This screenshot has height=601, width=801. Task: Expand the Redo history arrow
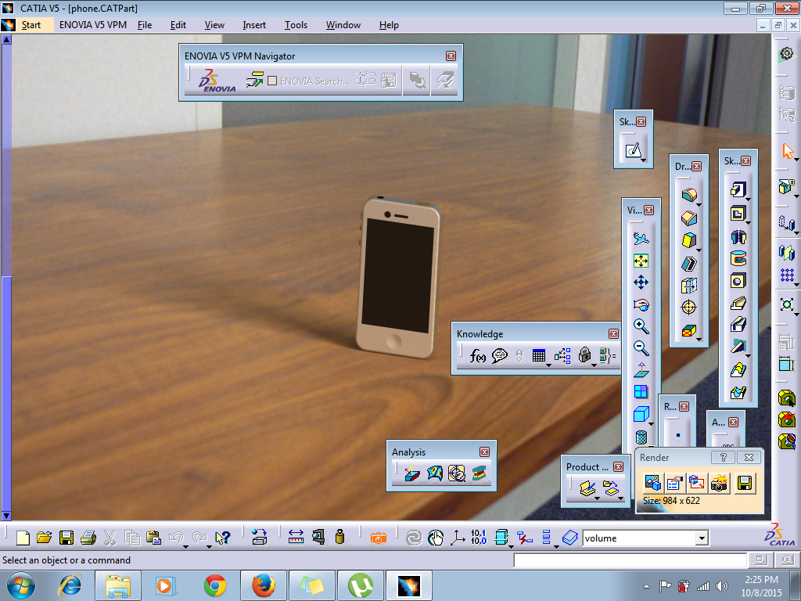tap(209, 545)
